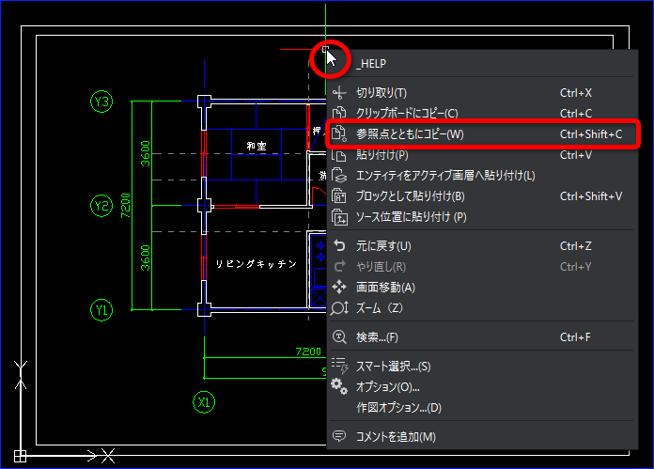Click the icon beside ブロックとして貼り付け(B)
The width and height of the screenshot is (654, 469).
pyautogui.click(x=339, y=196)
